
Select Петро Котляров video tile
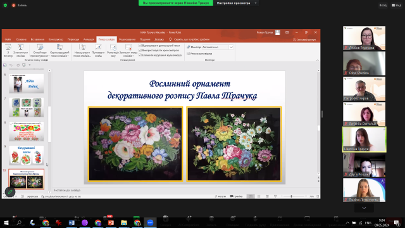click(364, 89)
